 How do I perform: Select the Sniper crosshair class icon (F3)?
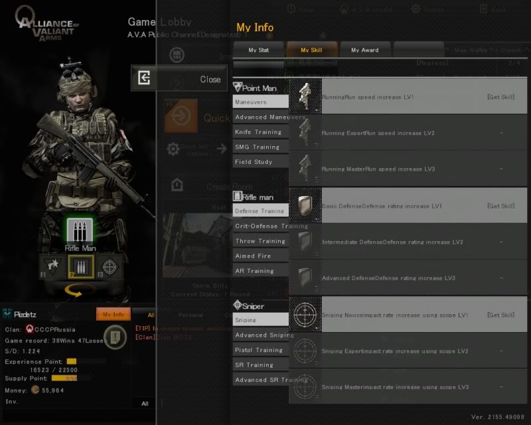click(x=110, y=266)
